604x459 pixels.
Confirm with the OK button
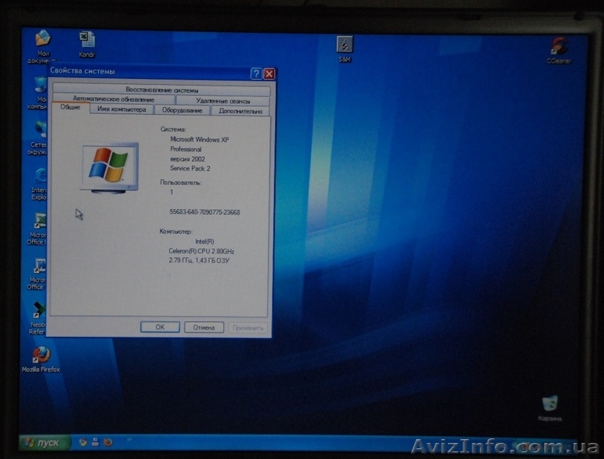coord(160,327)
